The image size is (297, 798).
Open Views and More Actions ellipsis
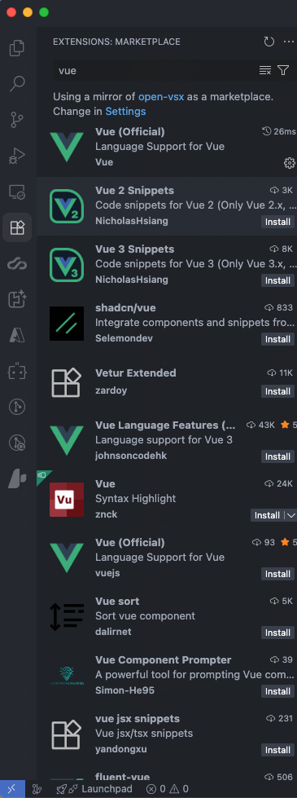(289, 42)
